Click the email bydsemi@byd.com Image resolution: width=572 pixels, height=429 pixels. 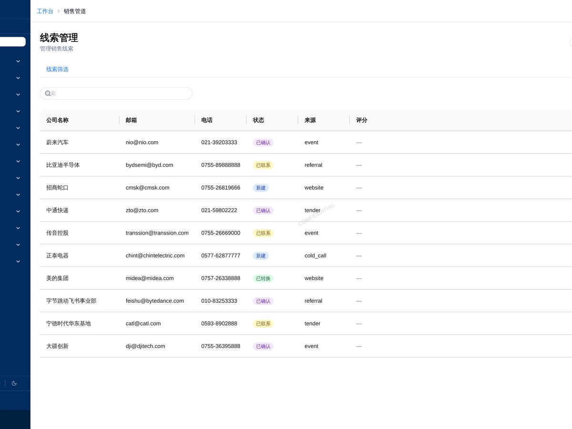(150, 165)
